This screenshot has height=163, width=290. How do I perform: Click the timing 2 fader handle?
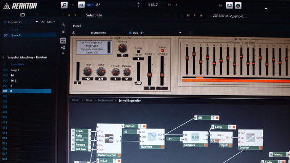click(162, 75)
